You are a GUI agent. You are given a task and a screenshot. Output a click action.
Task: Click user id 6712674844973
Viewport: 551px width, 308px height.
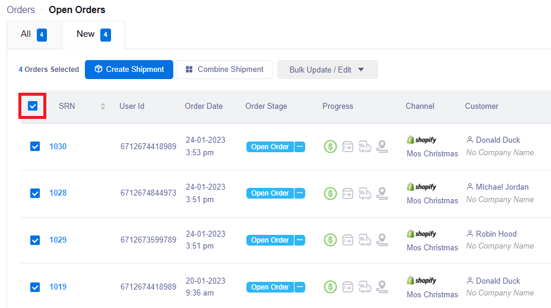pos(148,193)
